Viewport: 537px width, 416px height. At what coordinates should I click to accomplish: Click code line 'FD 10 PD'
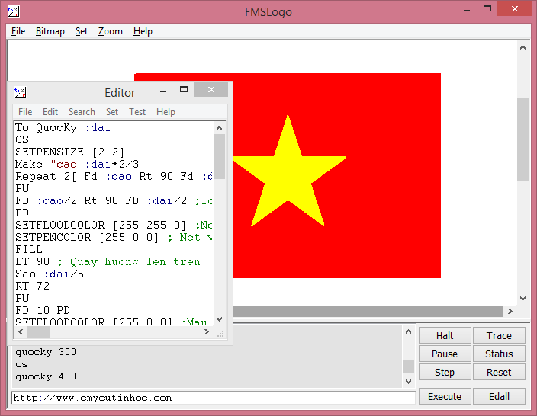pyautogui.click(x=43, y=310)
